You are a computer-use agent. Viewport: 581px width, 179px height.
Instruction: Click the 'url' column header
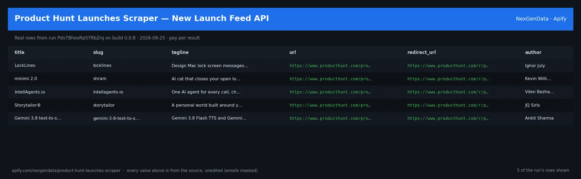(292, 52)
